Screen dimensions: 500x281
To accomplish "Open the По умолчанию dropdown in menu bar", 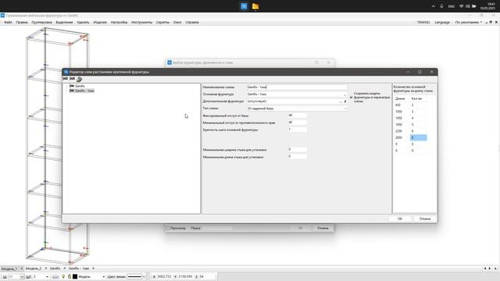I will pos(468,23).
